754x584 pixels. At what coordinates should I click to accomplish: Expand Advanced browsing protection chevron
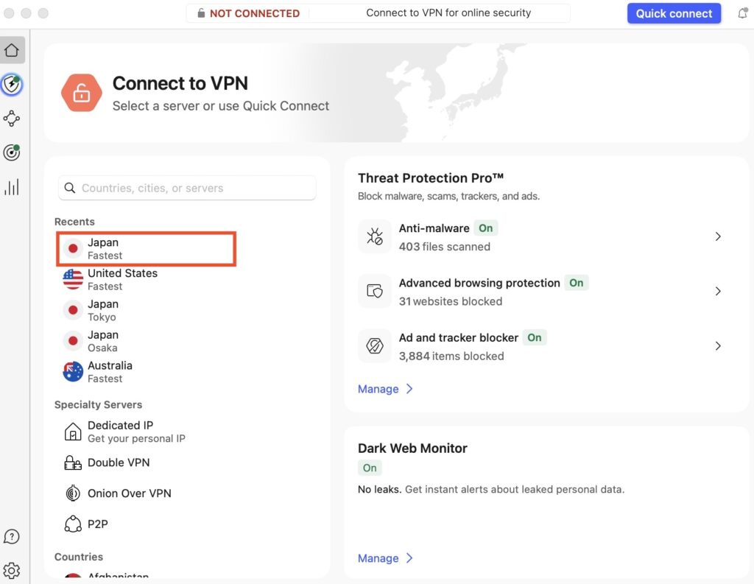tap(717, 291)
